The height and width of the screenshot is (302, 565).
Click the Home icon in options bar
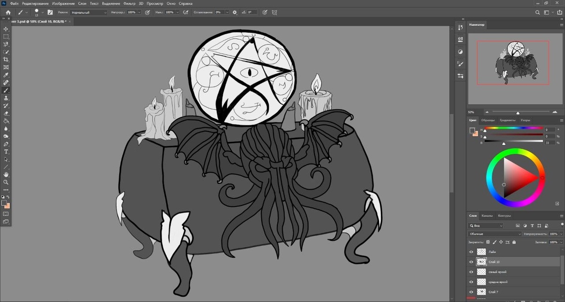[x=8, y=12]
